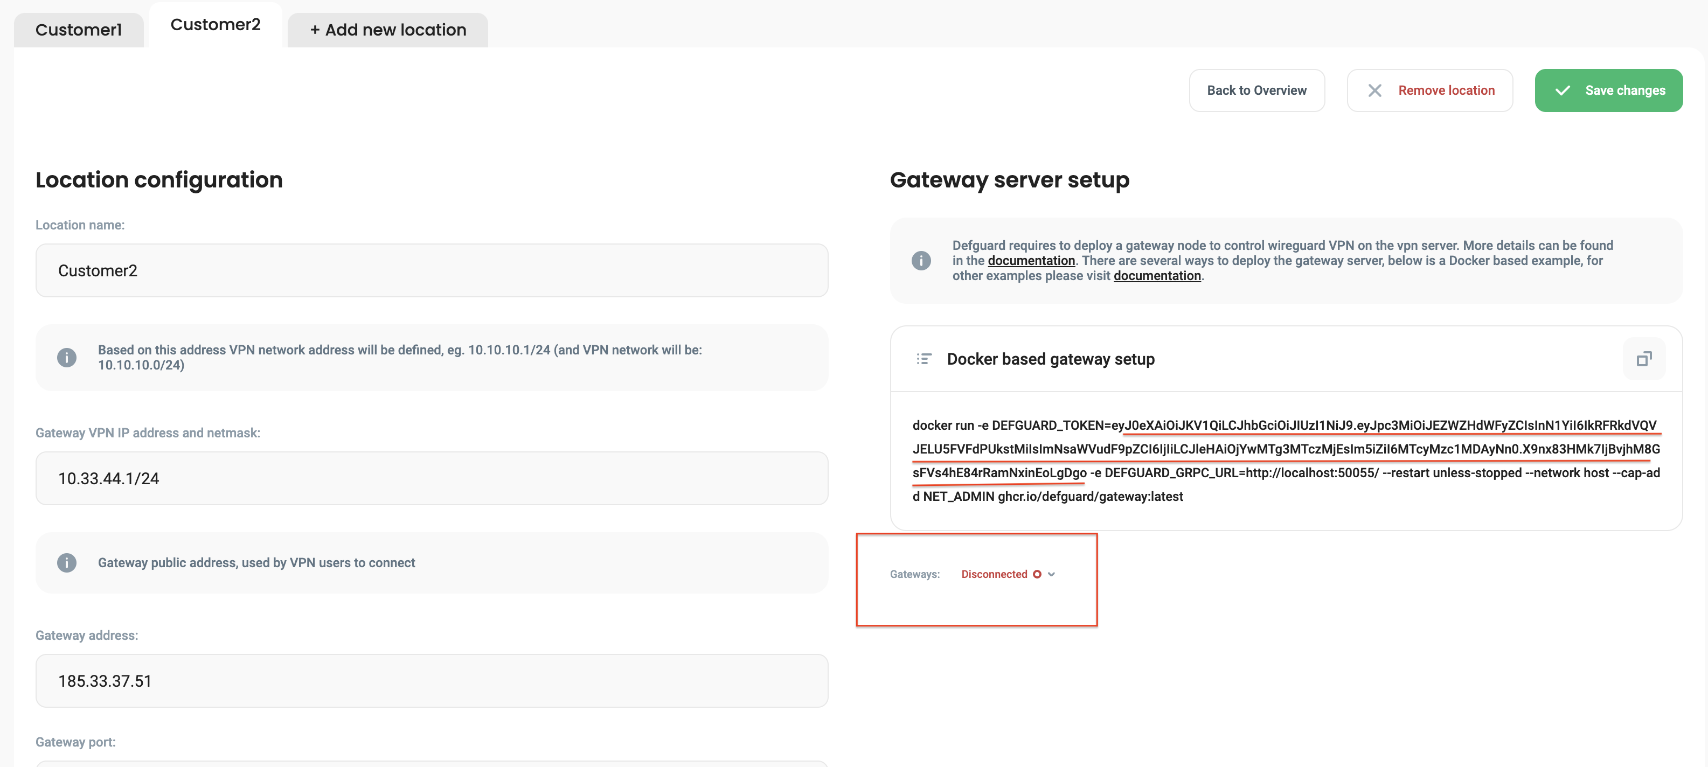Switch to the Customer1 tab
The height and width of the screenshot is (767, 1708).
click(78, 30)
